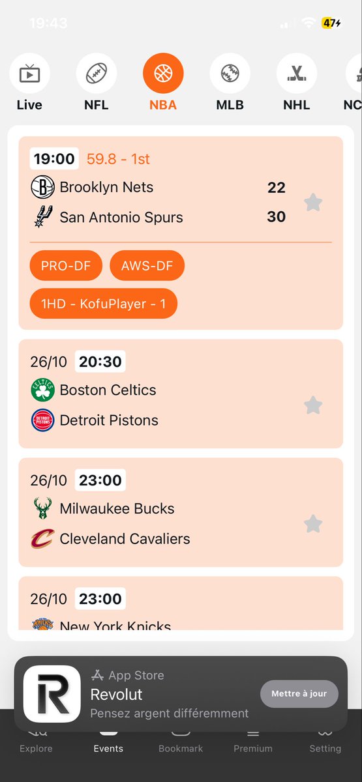Favorite the Nets vs Spurs game star
362x782 pixels.
pyautogui.click(x=313, y=203)
